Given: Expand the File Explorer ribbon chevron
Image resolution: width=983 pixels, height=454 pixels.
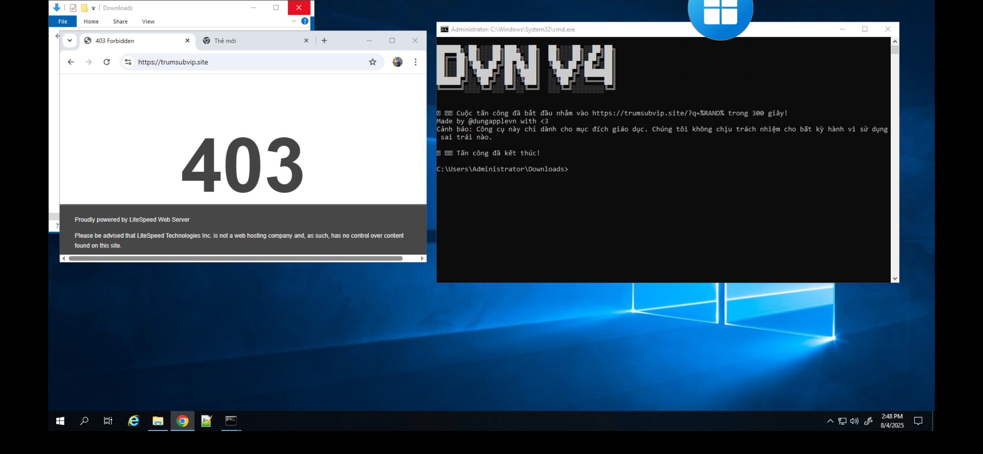Looking at the screenshot, I should (293, 21).
